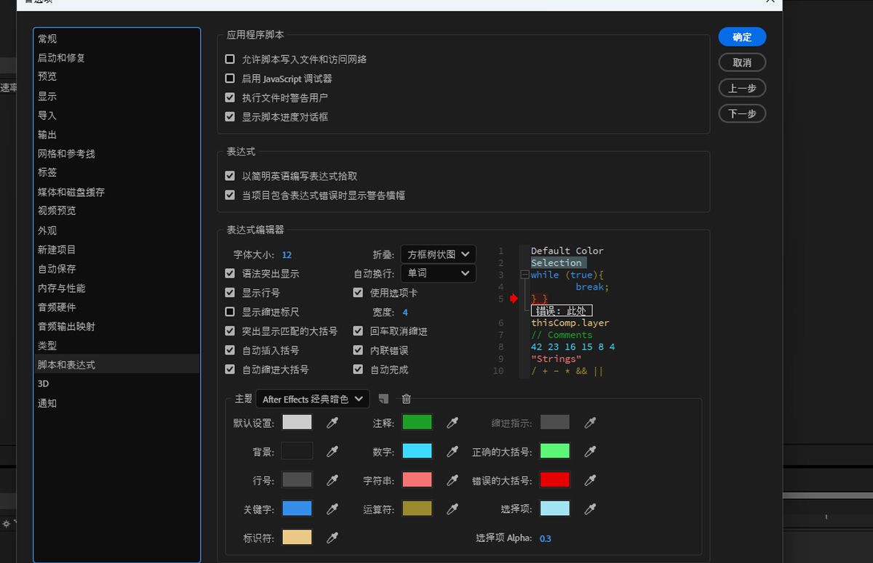展开主题下拉菜单"After Effects 经典暗色"

click(312, 398)
